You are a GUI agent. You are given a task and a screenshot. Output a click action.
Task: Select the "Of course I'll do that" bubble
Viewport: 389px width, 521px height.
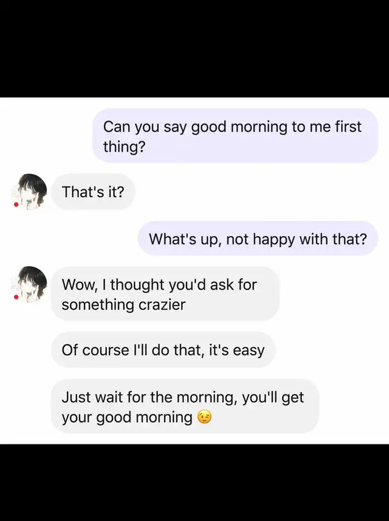(x=163, y=350)
